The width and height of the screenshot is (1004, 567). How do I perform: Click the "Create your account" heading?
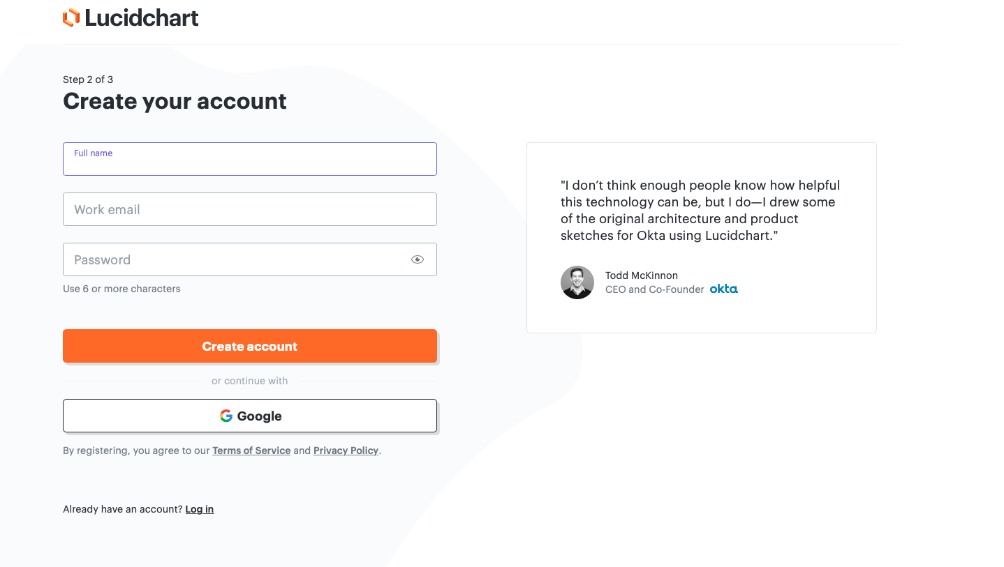coord(175,101)
